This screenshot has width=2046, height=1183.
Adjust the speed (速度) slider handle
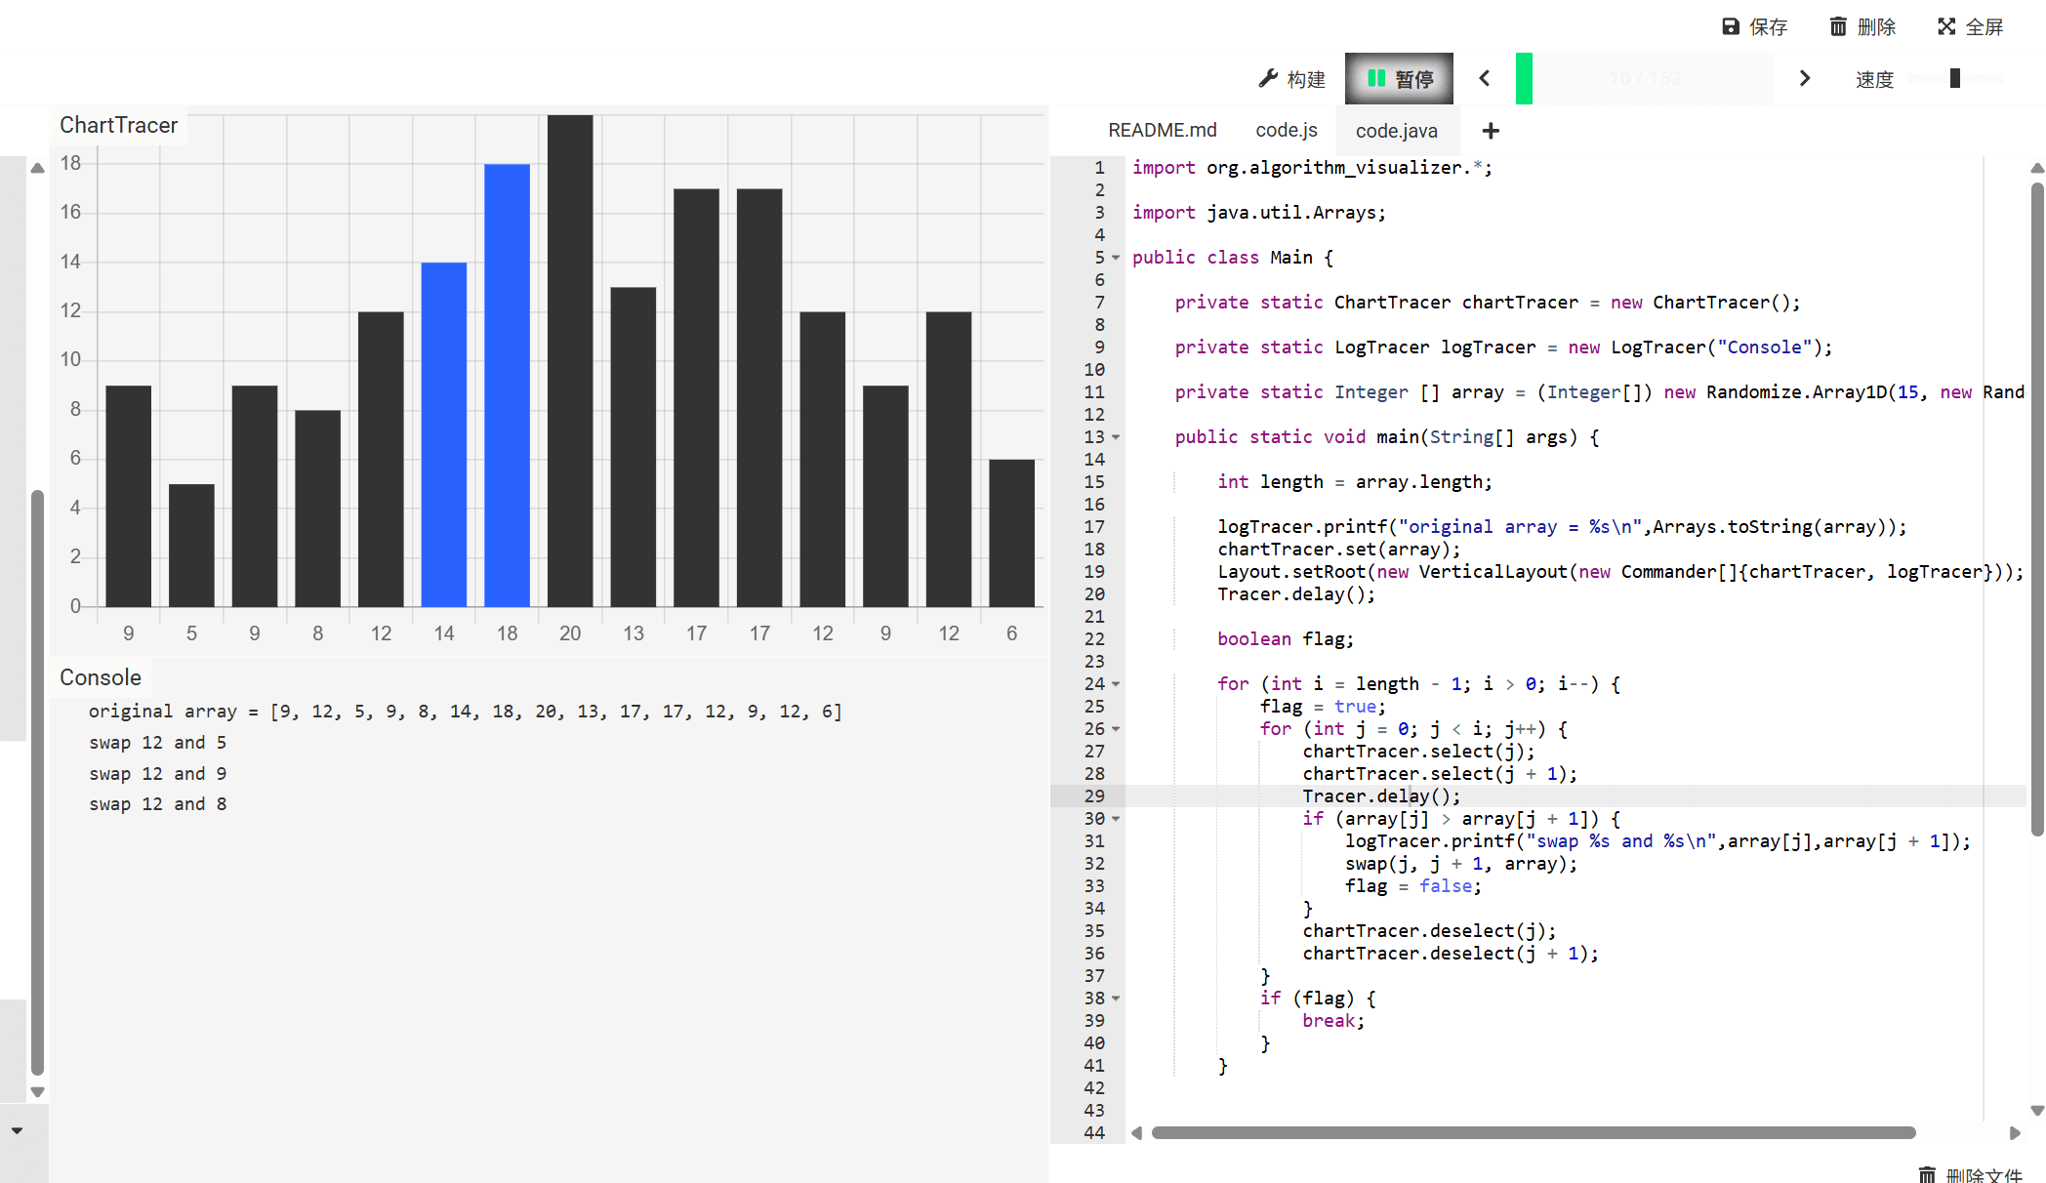(x=1954, y=78)
